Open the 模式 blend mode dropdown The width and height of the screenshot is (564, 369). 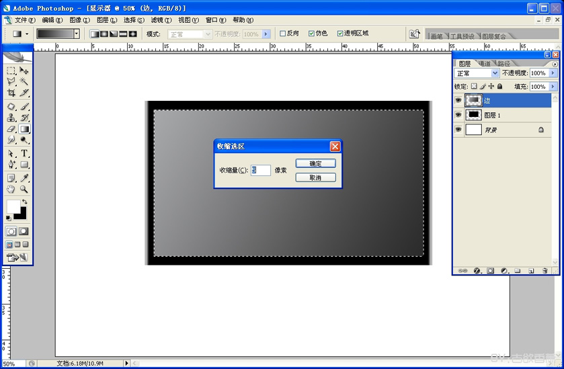[208, 34]
